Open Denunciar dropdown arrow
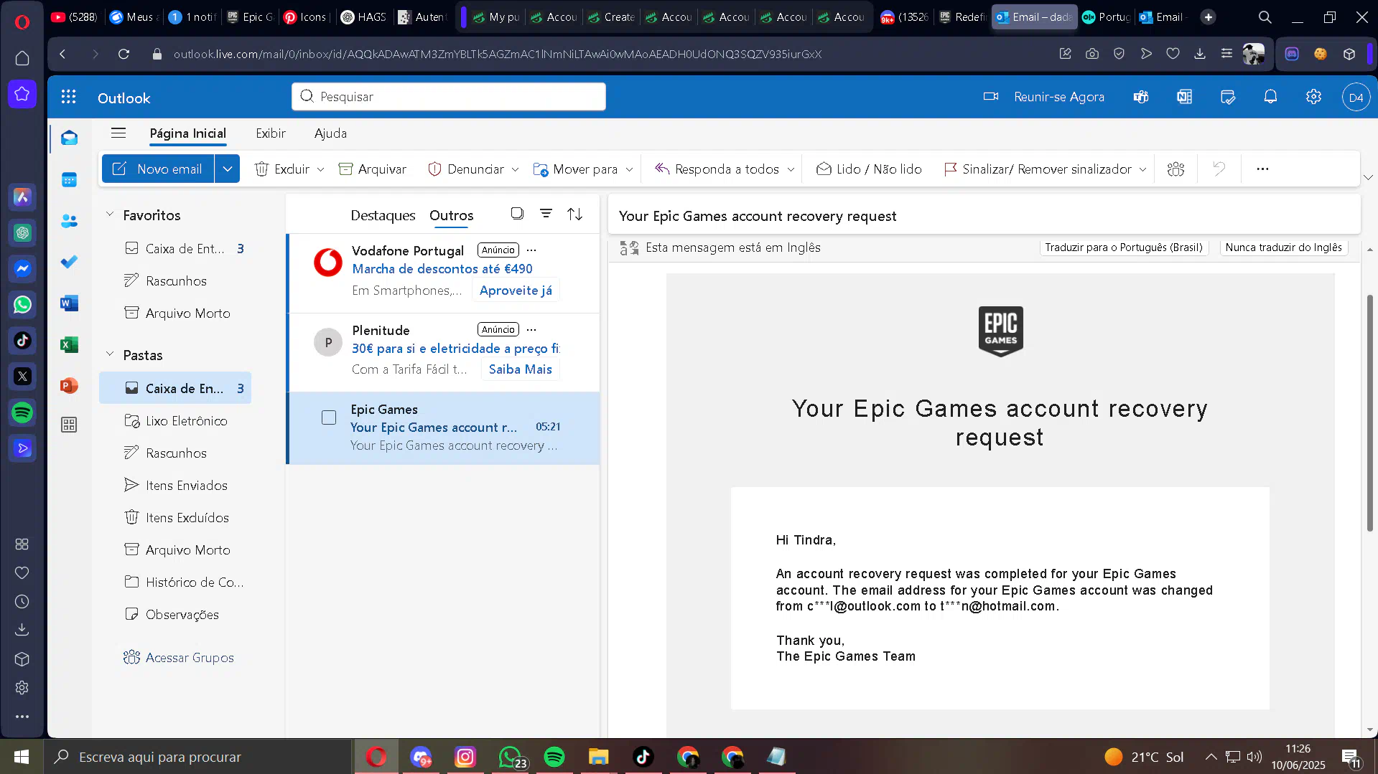This screenshot has height=774, width=1378. [515, 169]
